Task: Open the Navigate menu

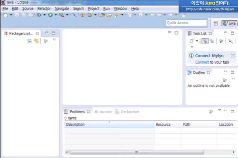Action: click(62, 8)
